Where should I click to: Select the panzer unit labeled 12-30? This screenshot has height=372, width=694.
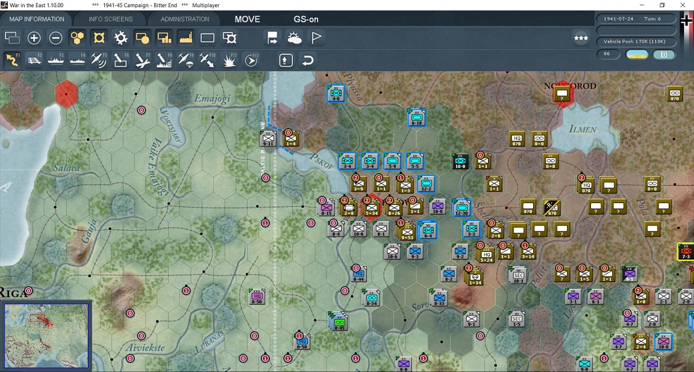point(461,207)
